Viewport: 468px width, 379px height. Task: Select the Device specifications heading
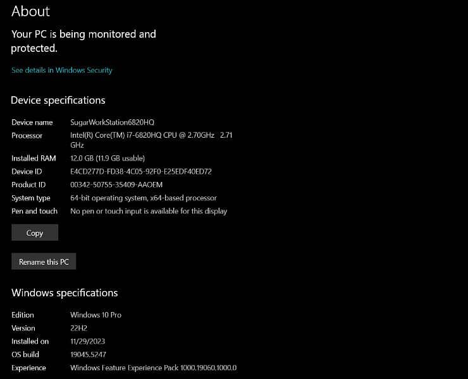click(58, 100)
